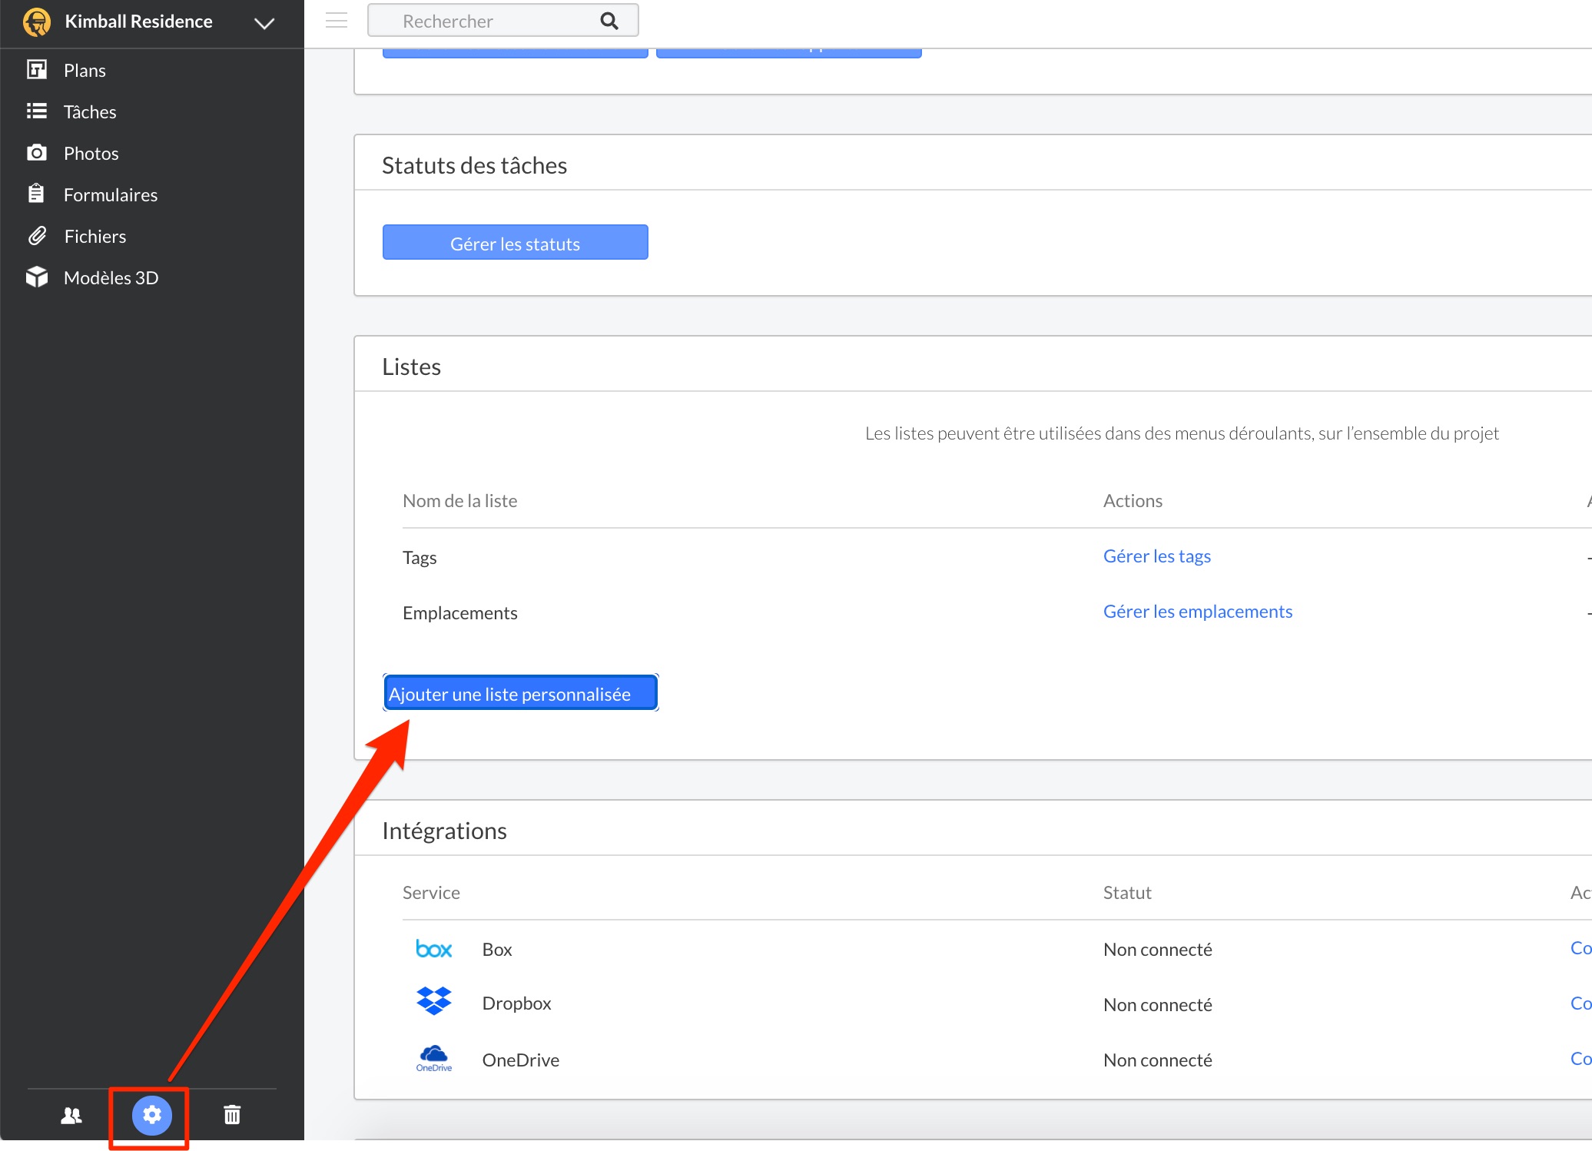The width and height of the screenshot is (1592, 1151).
Task: Connect the Box integration link
Action: (x=1580, y=947)
